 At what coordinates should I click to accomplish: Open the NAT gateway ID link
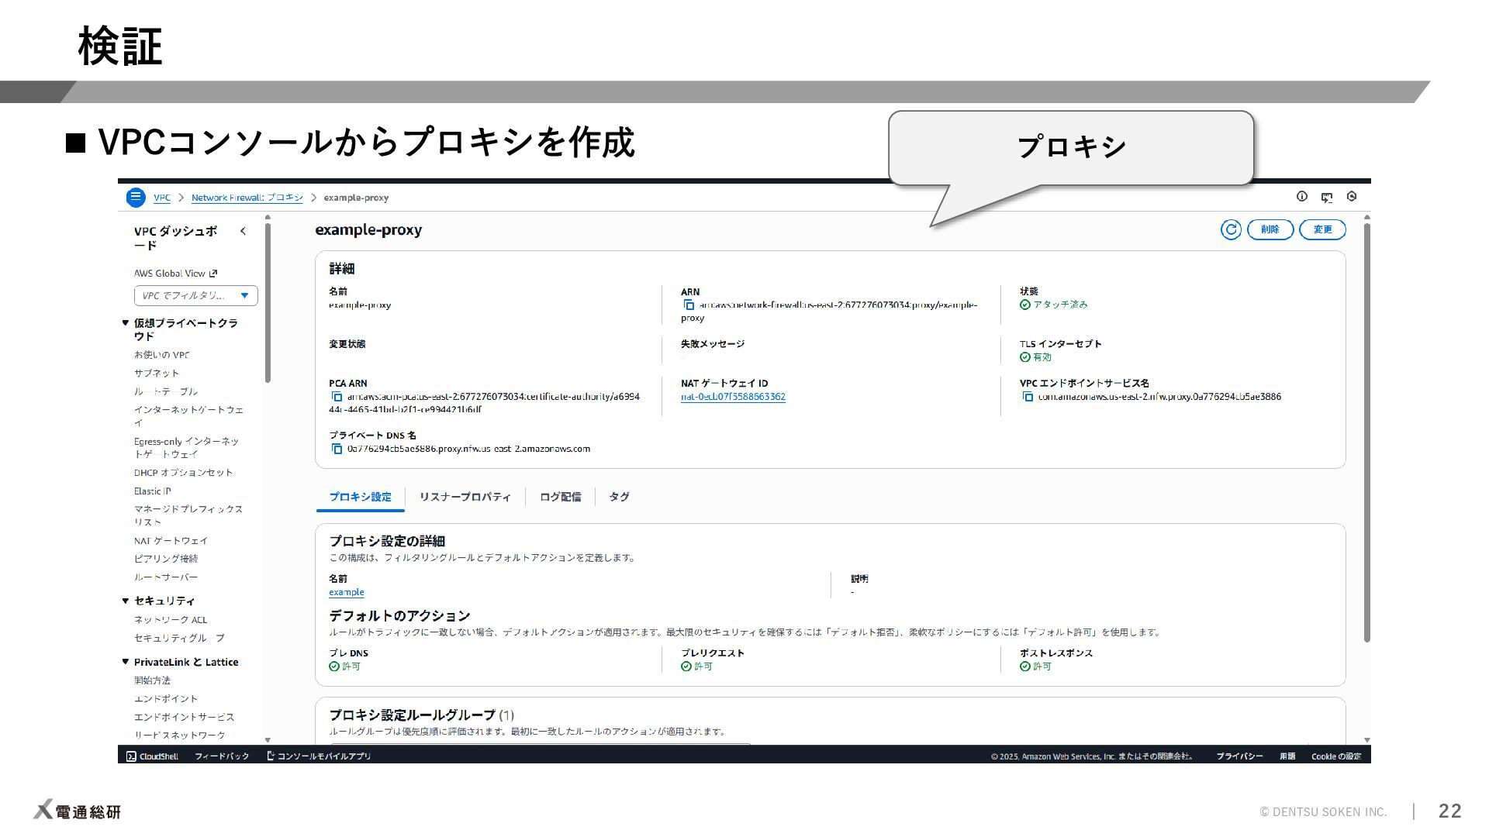(733, 397)
